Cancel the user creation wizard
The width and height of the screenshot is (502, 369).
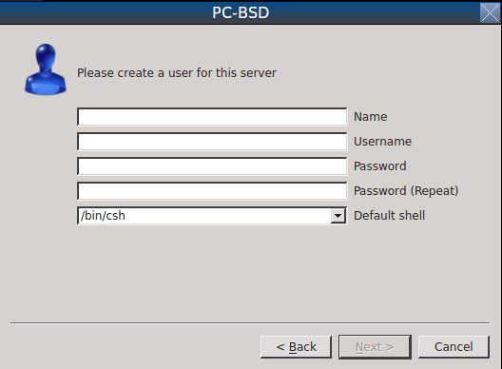pyautogui.click(x=454, y=347)
